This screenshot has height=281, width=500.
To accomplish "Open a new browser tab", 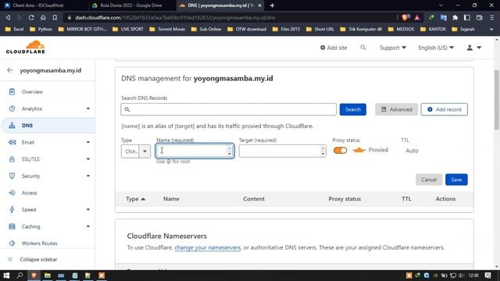I will (x=272, y=5).
